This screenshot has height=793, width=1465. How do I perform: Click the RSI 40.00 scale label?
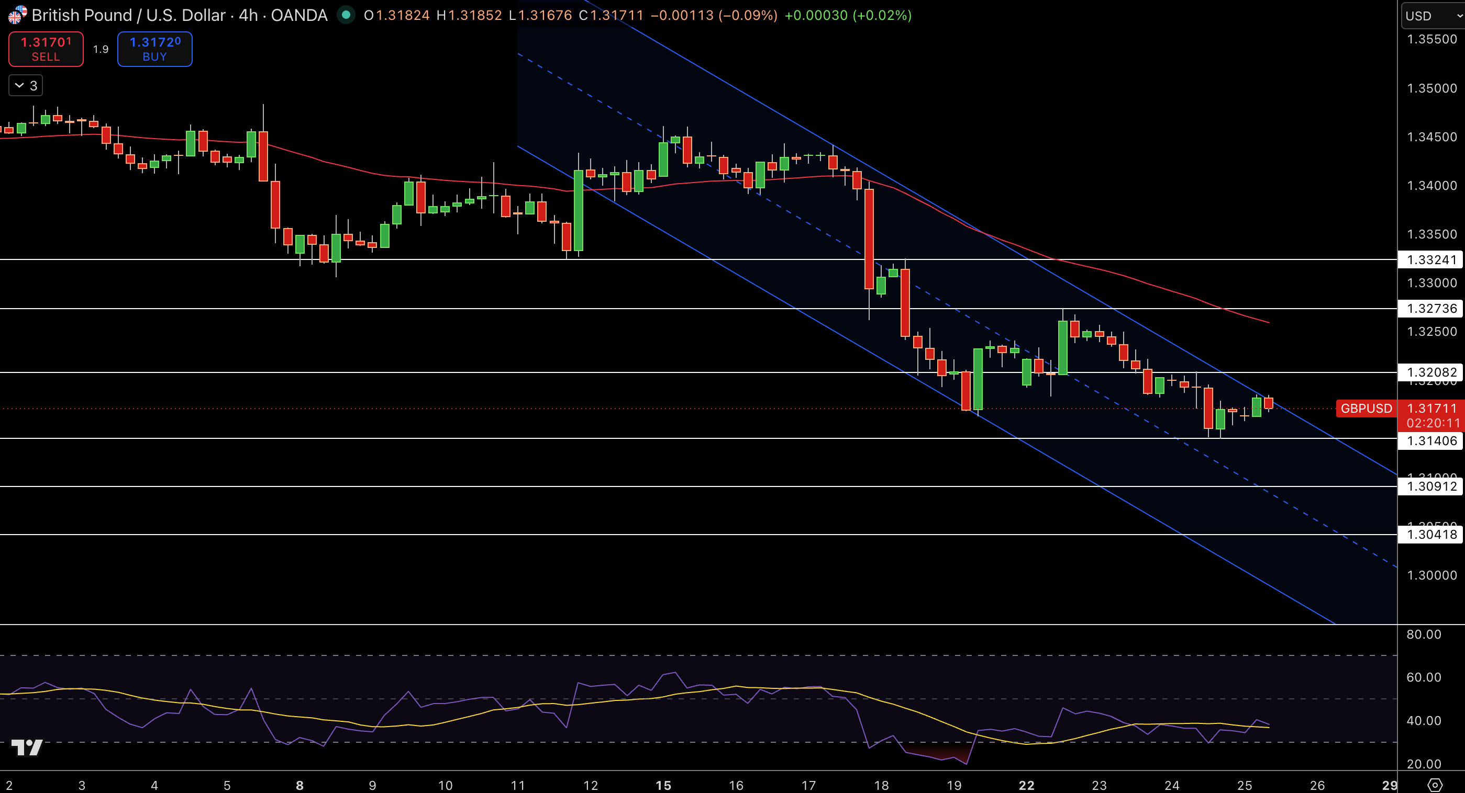point(1424,720)
